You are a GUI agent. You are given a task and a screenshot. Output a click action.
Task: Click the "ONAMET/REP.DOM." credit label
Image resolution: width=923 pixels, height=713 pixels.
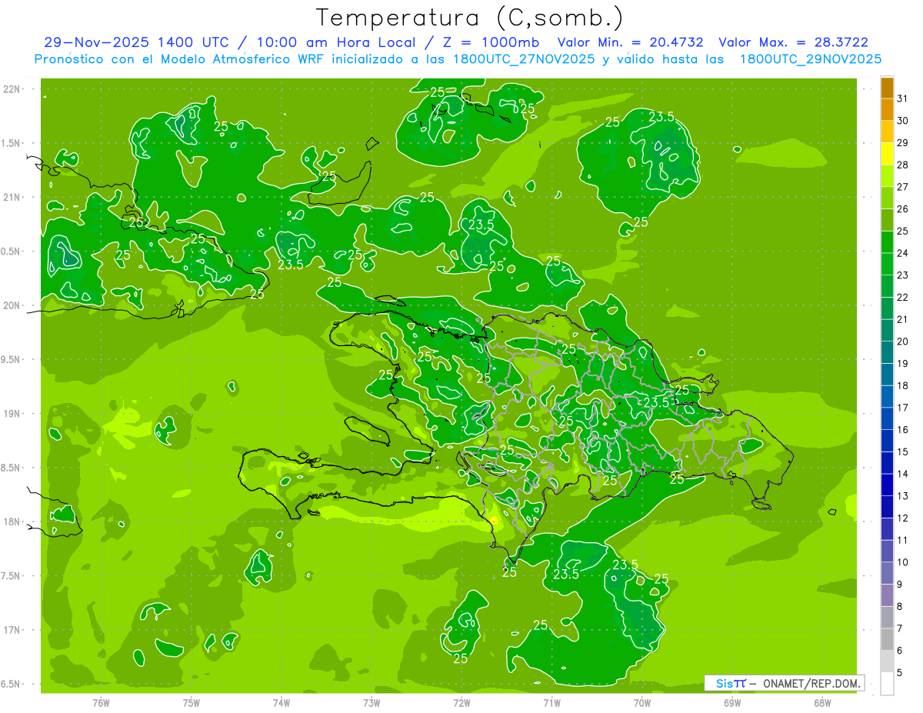tap(811, 683)
